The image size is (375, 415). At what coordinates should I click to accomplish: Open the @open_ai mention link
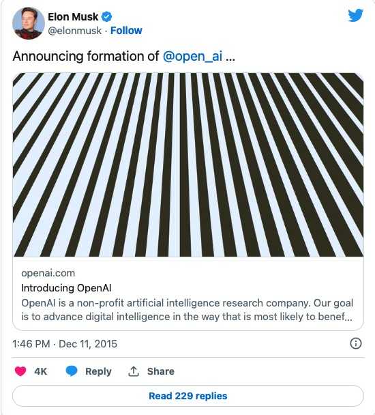point(192,57)
